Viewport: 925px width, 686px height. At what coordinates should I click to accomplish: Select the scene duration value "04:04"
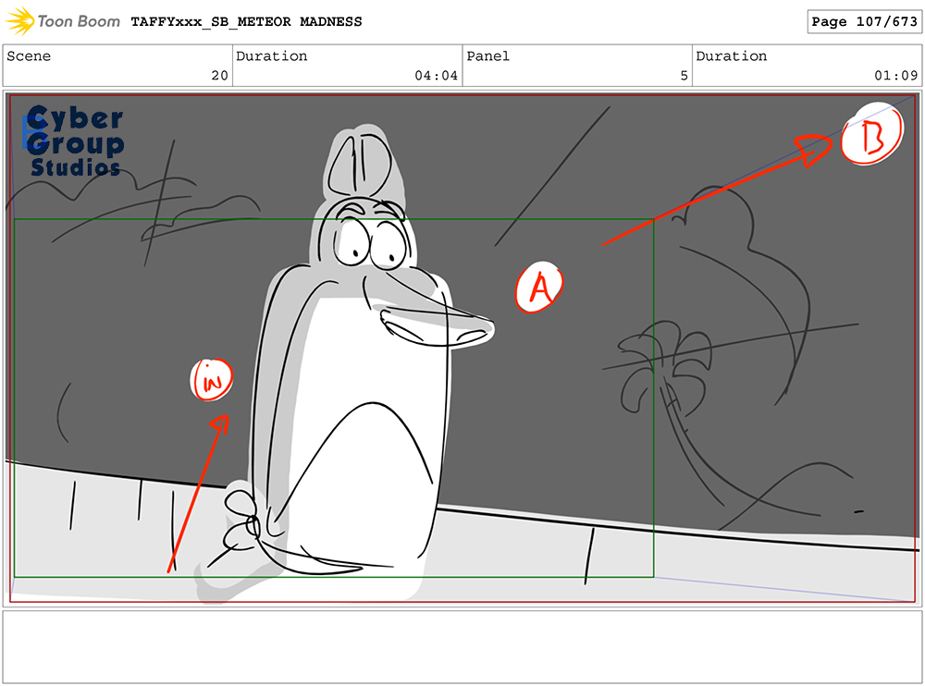point(436,76)
